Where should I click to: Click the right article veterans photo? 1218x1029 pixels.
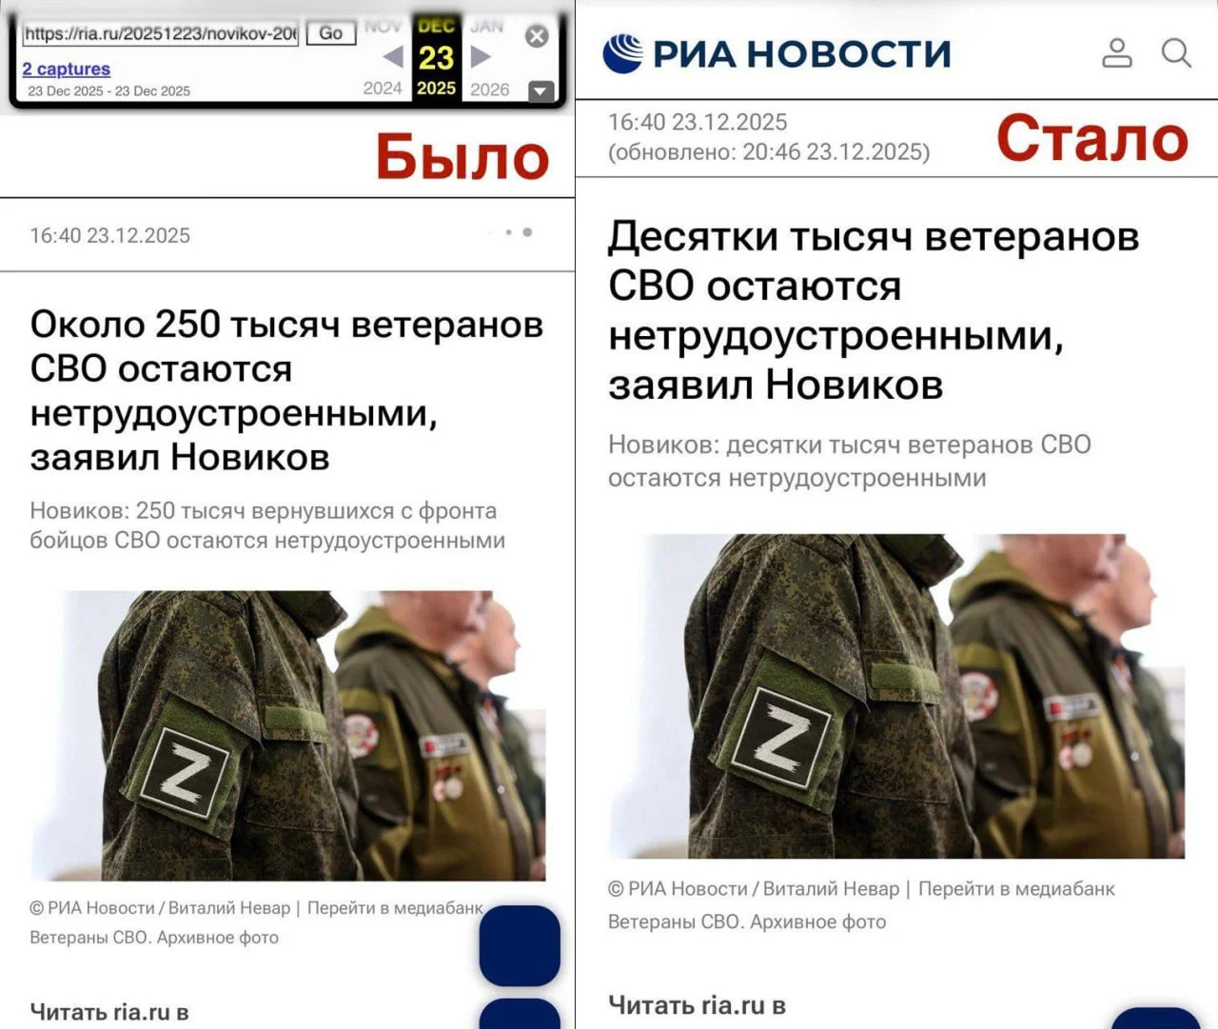coord(896,696)
